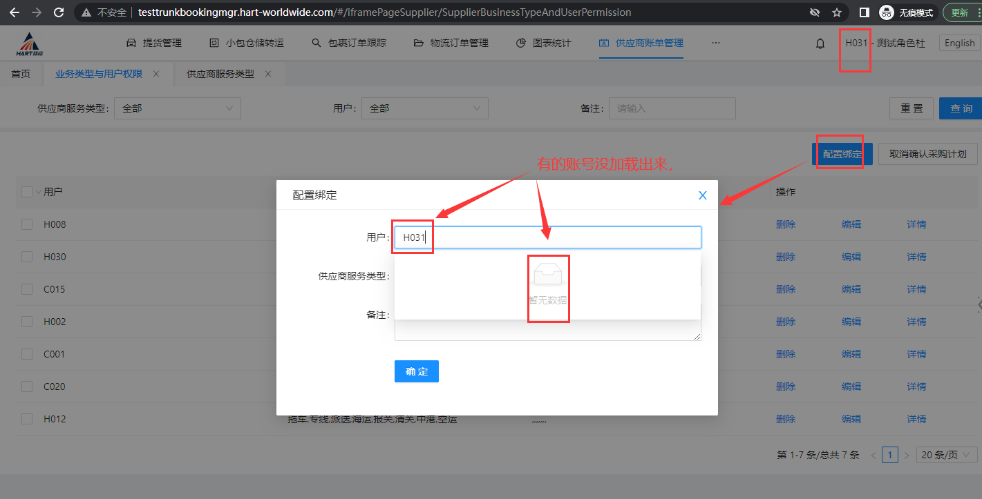Open the more menu ellipsis
Viewport: 982px width, 499px height.
715,43
